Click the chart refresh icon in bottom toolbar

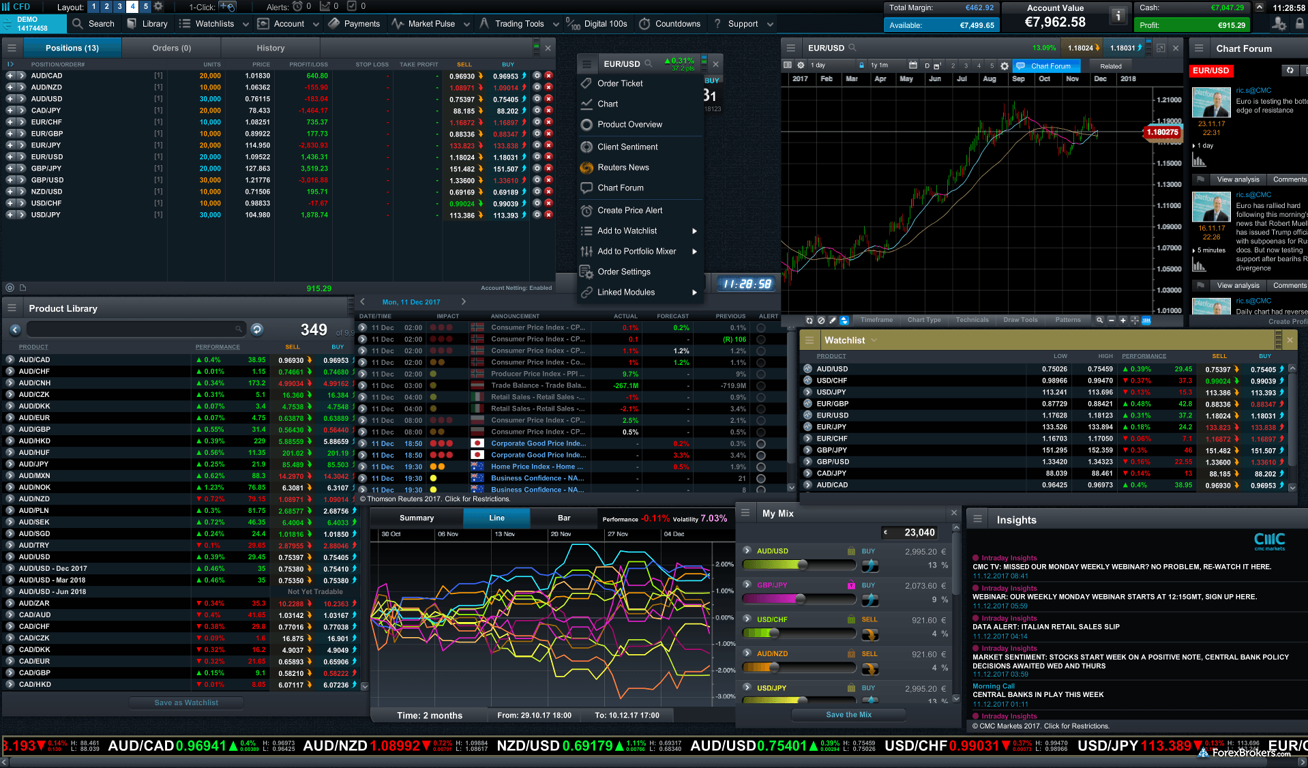pyautogui.click(x=809, y=320)
